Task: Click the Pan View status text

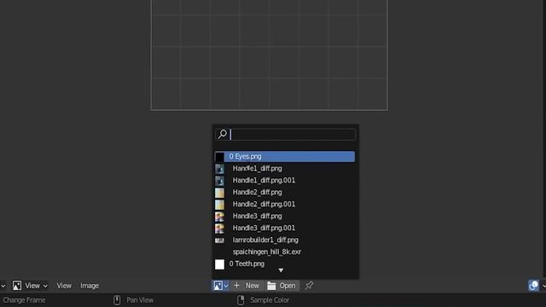Action: tap(140, 300)
